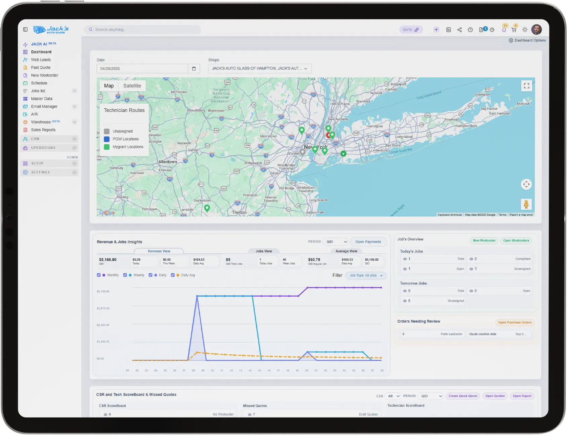The image size is (567, 437).
Task: Click the Open Payments button
Action: [368, 242]
